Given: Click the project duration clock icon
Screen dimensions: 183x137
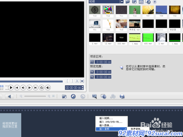Looking at the screenshot, I should coord(92,62).
